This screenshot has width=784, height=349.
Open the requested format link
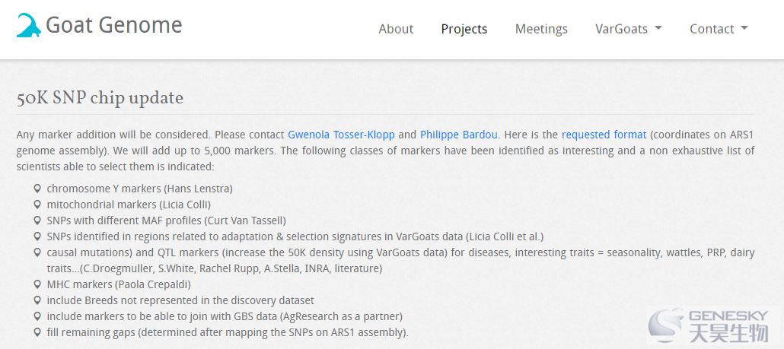click(604, 135)
